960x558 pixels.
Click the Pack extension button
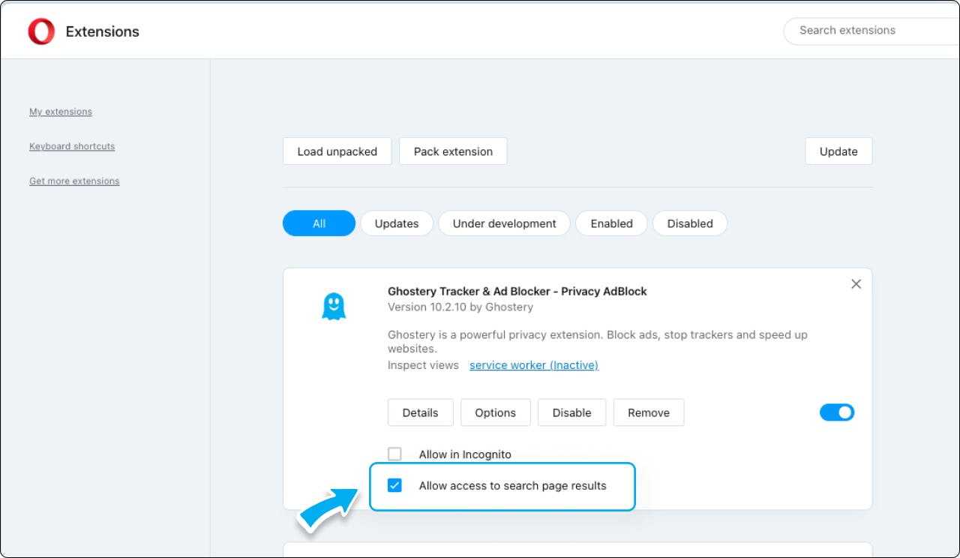pyautogui.click(x=453, y=151)
